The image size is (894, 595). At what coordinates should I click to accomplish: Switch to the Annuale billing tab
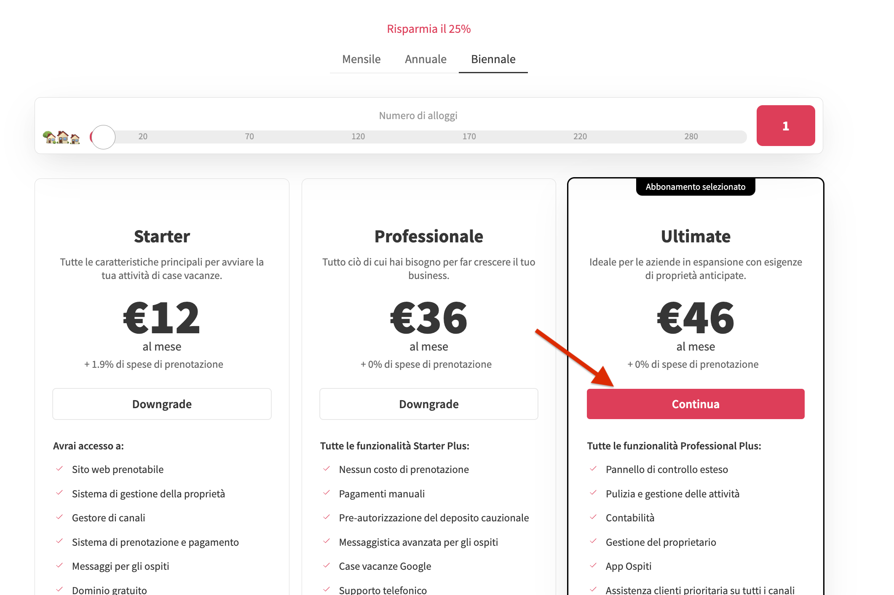point(426,59)
